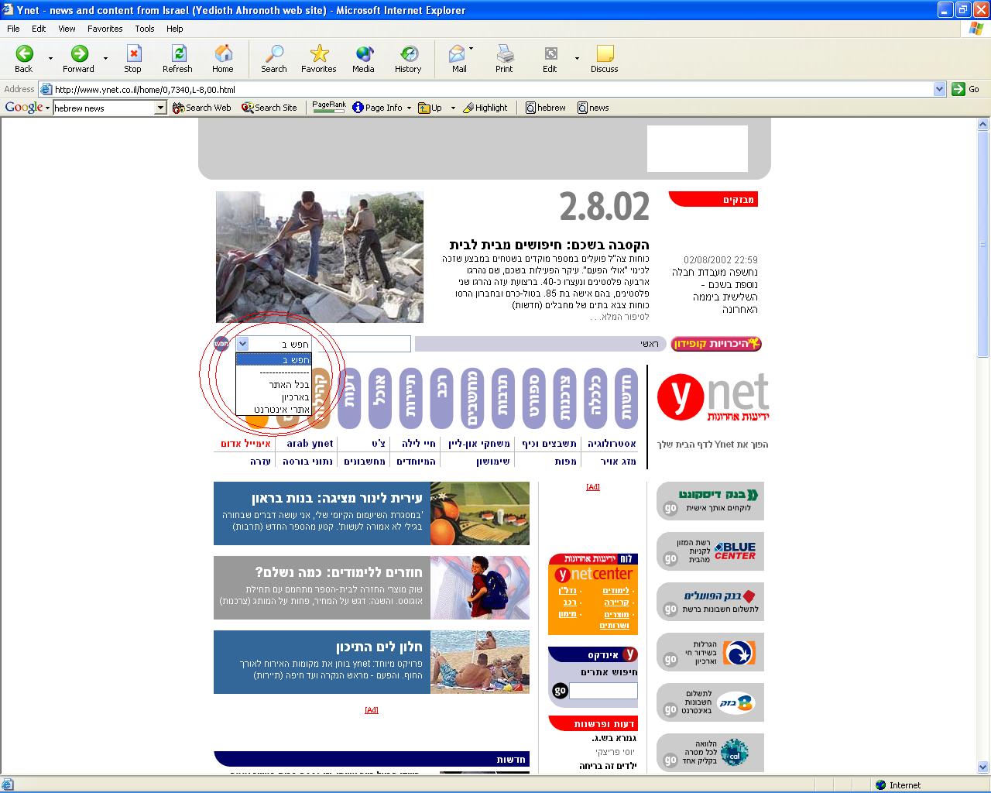The image size is (991, 793).
Task: Click the beach photo thumbnail
Action: tap(480, 662)
